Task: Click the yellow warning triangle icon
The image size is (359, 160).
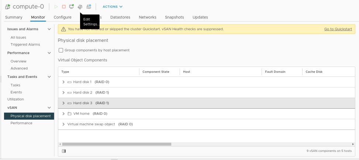Action: coord(63,29)
